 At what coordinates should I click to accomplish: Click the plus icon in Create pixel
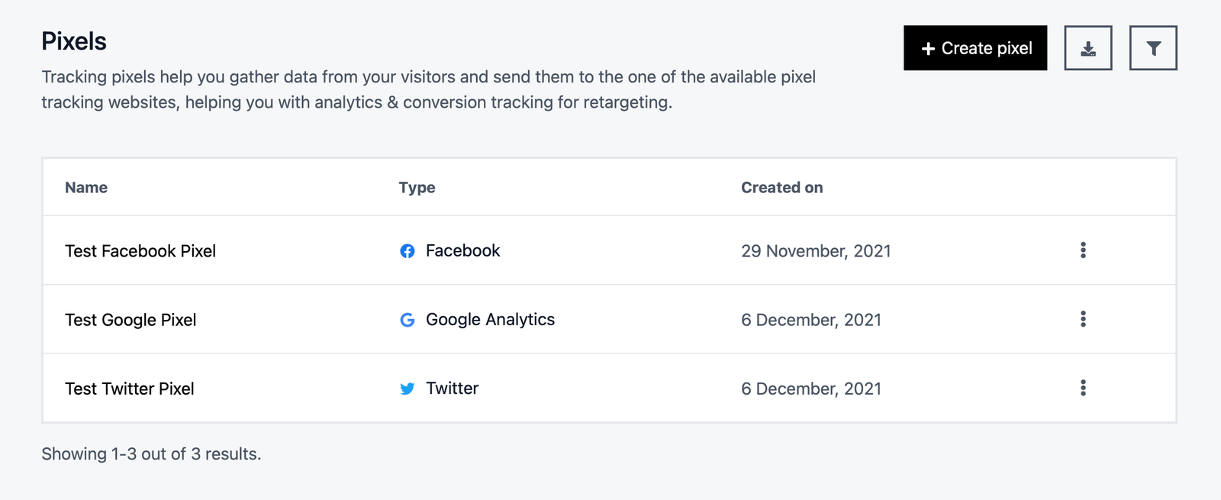point(928,49)
